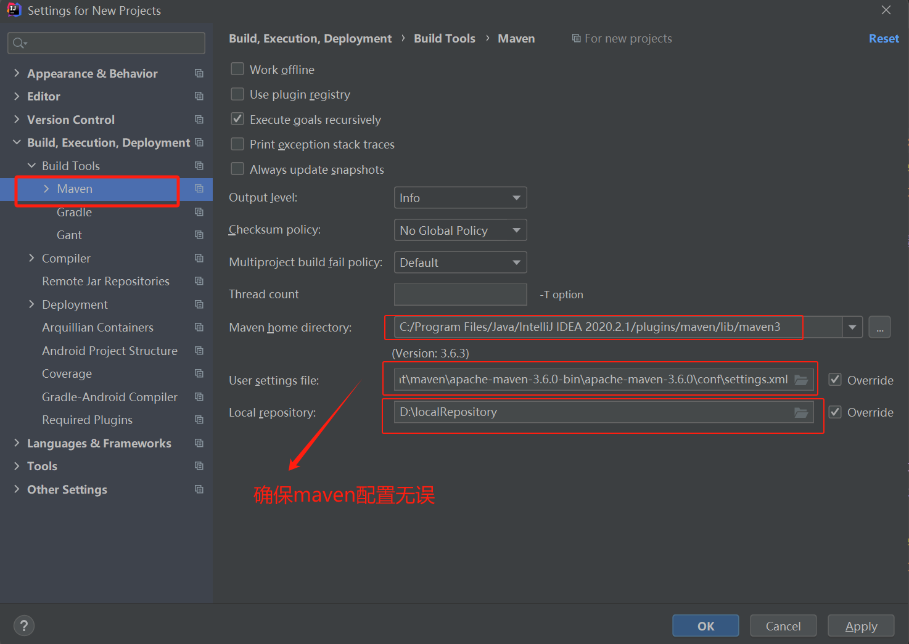
Task: Uncheck Execute goals recursively
Action: [x=237, y=119]
